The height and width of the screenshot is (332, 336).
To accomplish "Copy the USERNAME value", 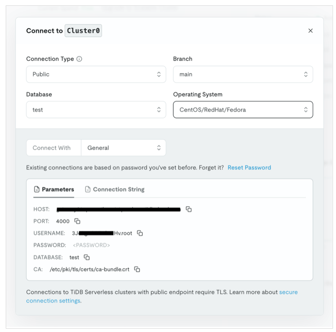I will 140,233.
